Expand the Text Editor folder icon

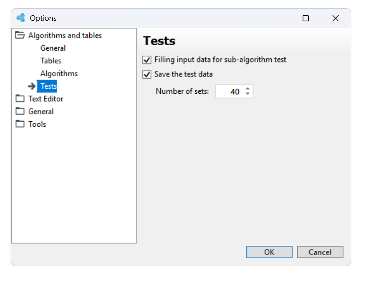click(x=20, y=98)
